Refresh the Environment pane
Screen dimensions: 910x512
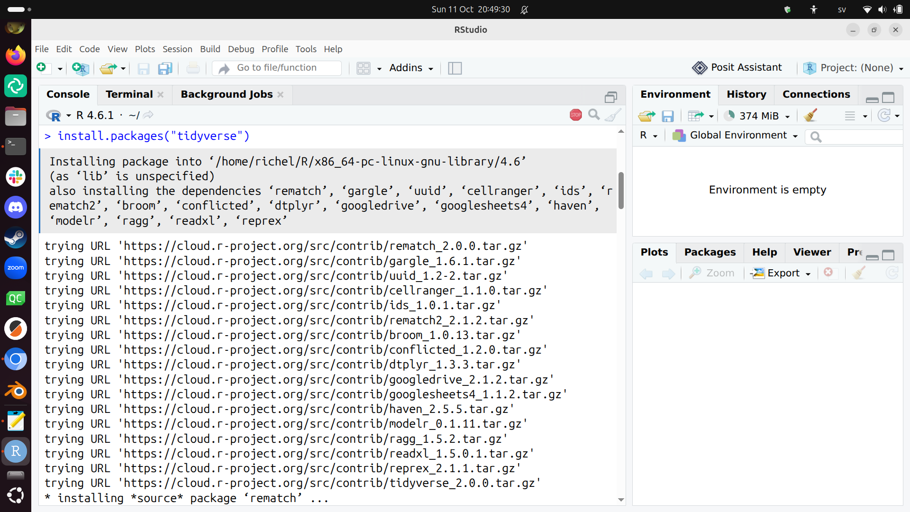pyautogui.click(x=884, y=115)
